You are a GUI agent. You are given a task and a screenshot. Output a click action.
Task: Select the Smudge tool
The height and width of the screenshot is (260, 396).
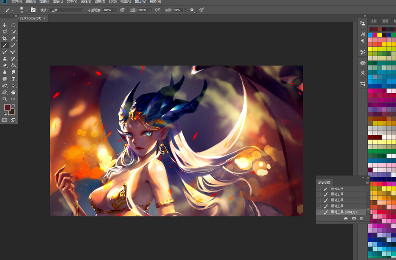(13, 72)
